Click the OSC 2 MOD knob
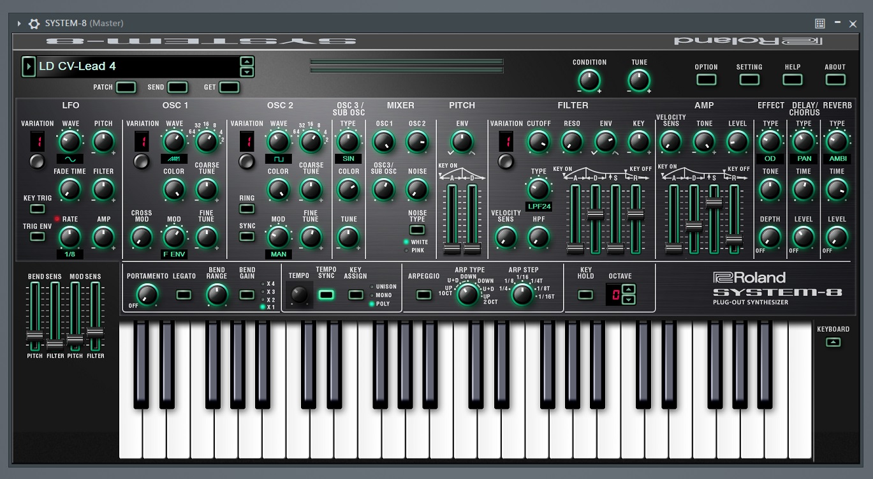The height and width of the screenshot is (479, 873). (x=278, y=237)
